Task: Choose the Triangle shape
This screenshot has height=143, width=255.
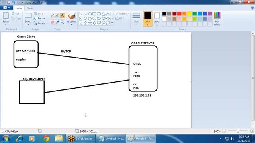Action: coord(108,14)
